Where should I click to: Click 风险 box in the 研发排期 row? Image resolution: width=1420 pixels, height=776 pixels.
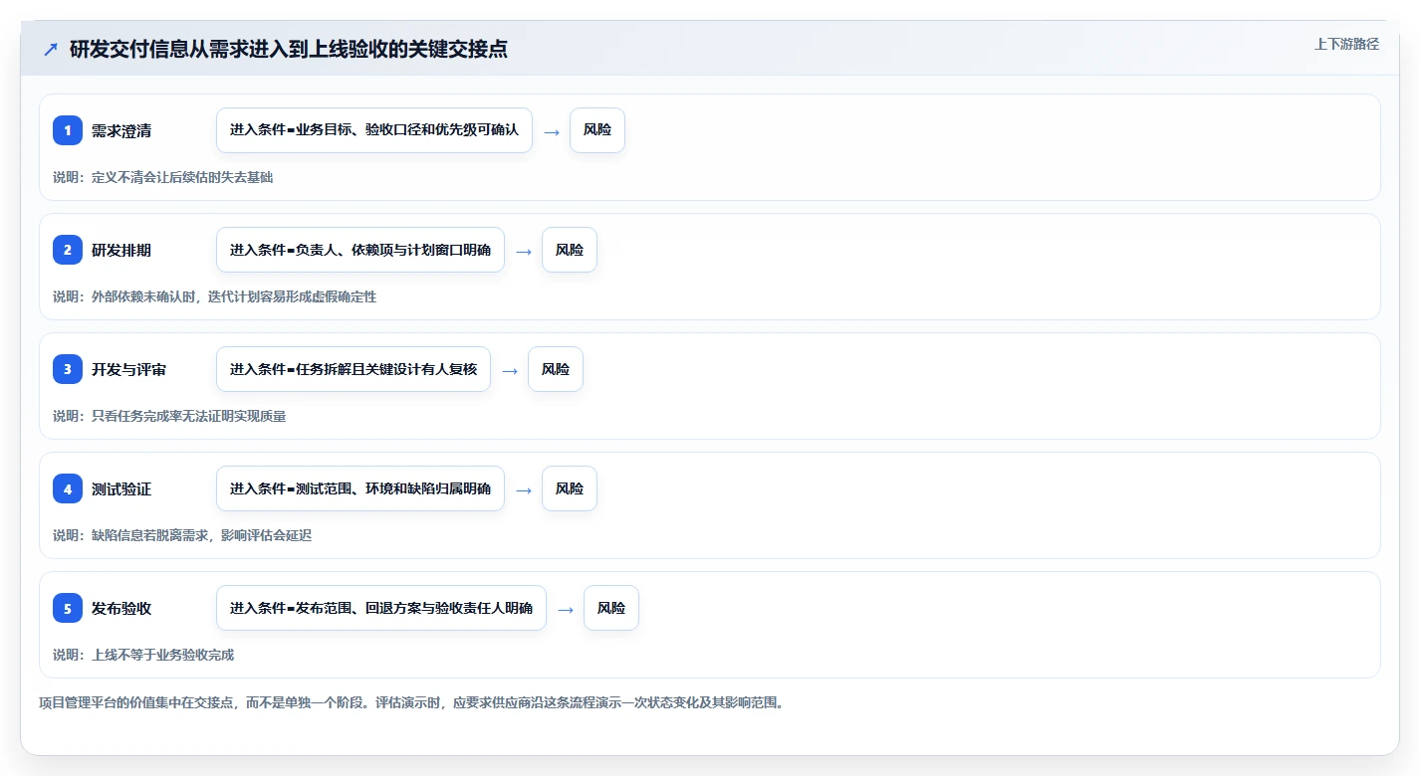click(570, 250)
